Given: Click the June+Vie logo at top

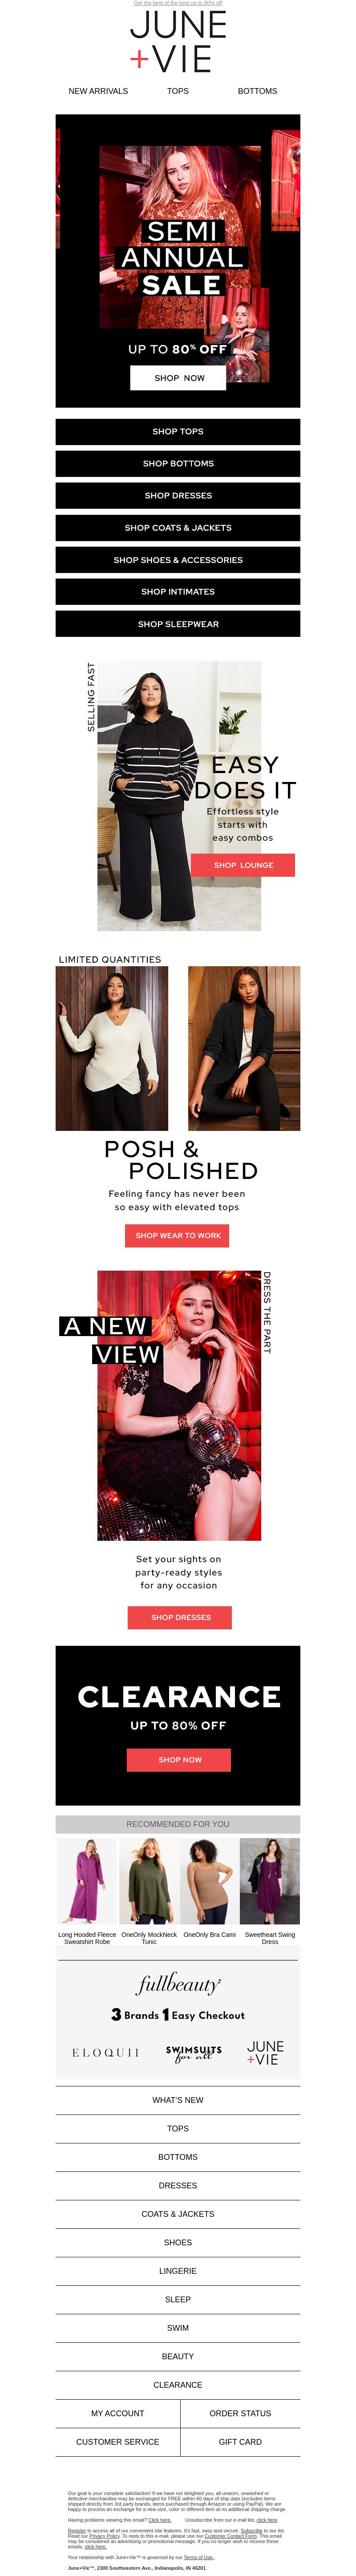Looking at the screenshot, I should (x=178, y=42).
